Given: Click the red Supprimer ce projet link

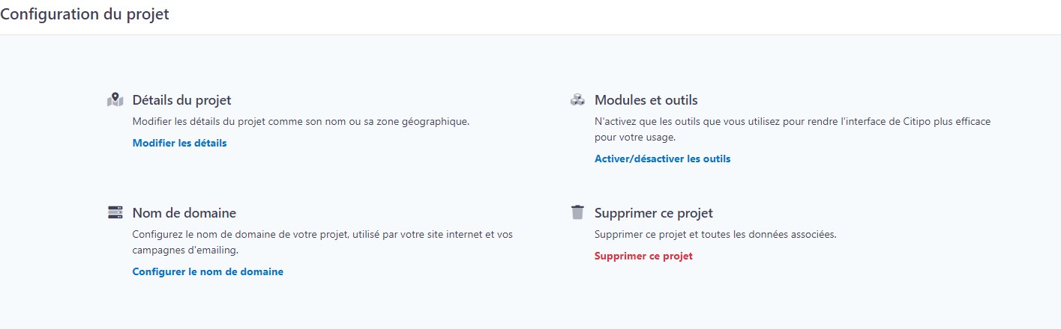Looking at the screenshot, I should [x=643, y=256].
